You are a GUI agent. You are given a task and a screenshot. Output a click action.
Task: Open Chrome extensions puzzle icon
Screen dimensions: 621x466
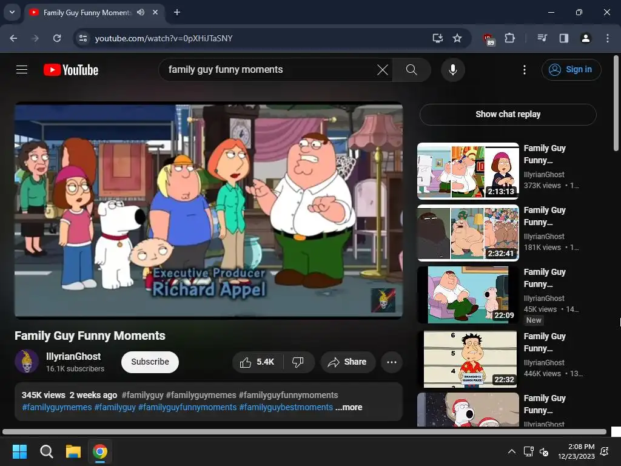(x=509, y=38)
